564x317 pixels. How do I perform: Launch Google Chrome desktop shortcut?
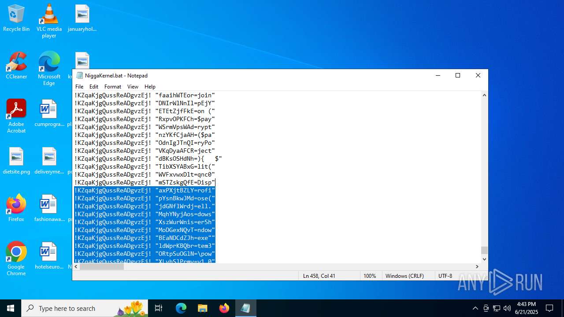click(16, 259)
